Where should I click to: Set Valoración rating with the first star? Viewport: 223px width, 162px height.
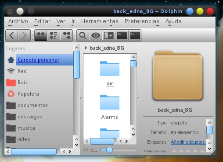(174, 151)
